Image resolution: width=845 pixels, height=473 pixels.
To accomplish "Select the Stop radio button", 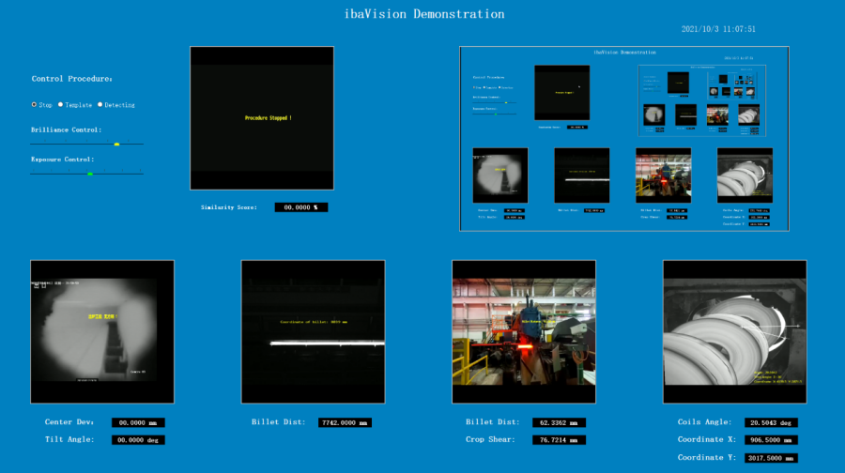I will point(35,105).
